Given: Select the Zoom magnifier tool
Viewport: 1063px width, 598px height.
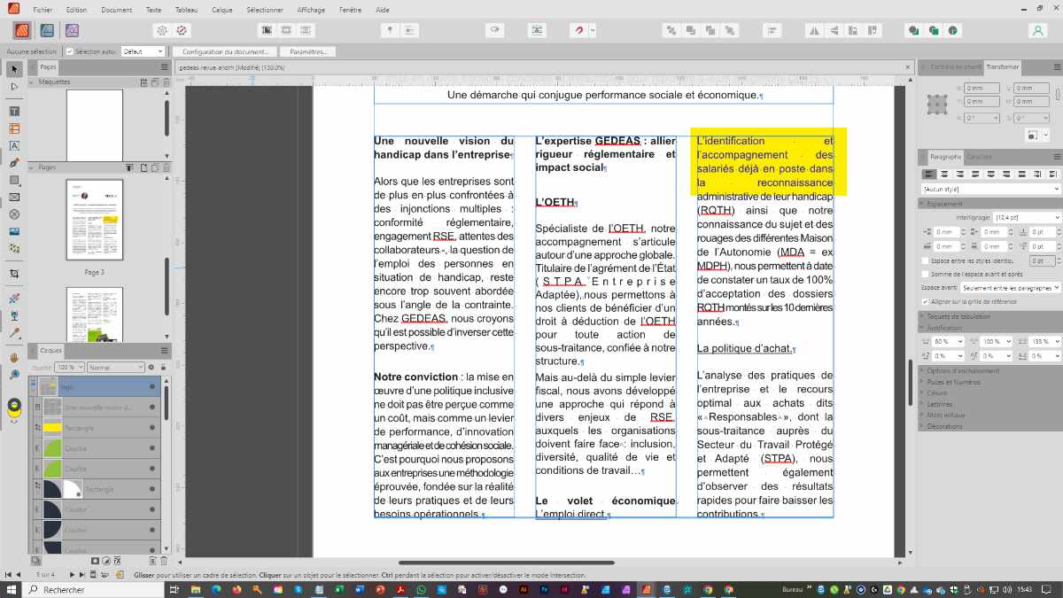Looking at the screenshot, I should click(x=14, y=375).
